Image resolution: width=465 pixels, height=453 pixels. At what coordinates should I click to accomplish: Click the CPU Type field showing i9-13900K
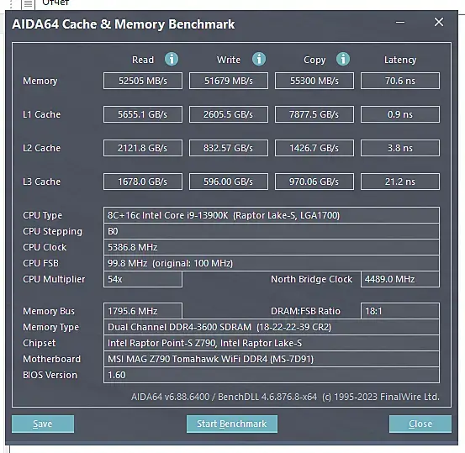point(272,215)
